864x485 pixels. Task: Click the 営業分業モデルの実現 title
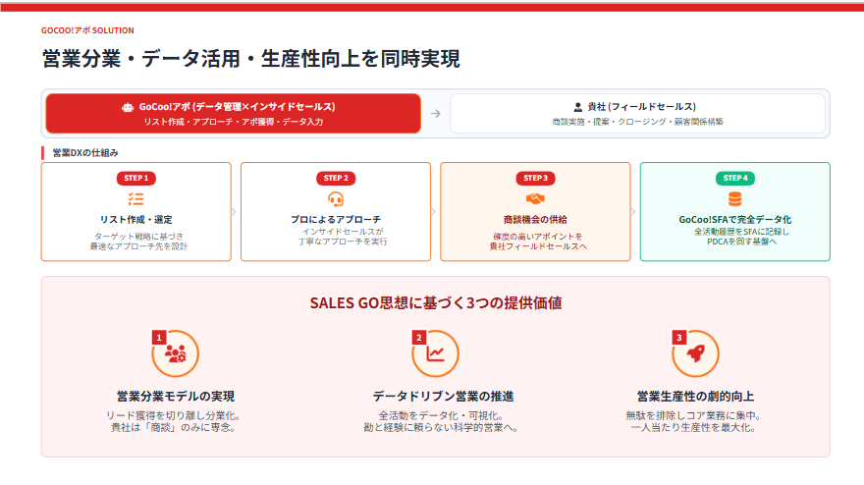pos(176,397)
